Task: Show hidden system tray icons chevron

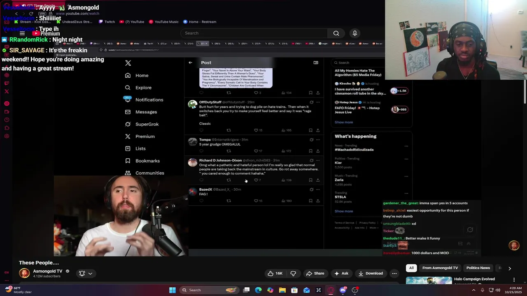Action: [x=473, y=290]
